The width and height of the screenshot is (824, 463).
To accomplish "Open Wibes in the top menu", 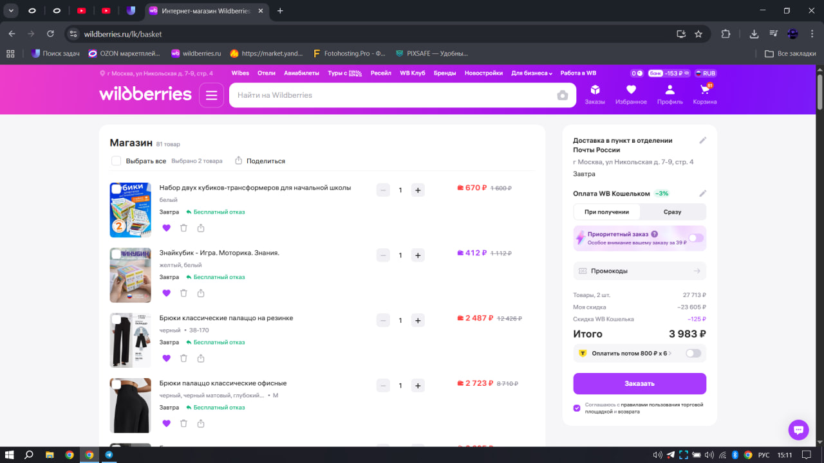I will [x=240, y=73].
